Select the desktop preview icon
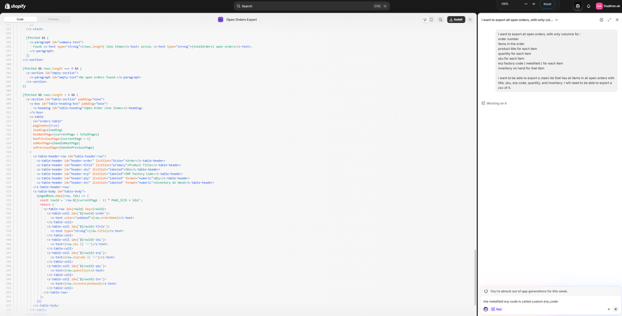The height and width of the screenshot is (316, 622). click(x=425, y=19)
